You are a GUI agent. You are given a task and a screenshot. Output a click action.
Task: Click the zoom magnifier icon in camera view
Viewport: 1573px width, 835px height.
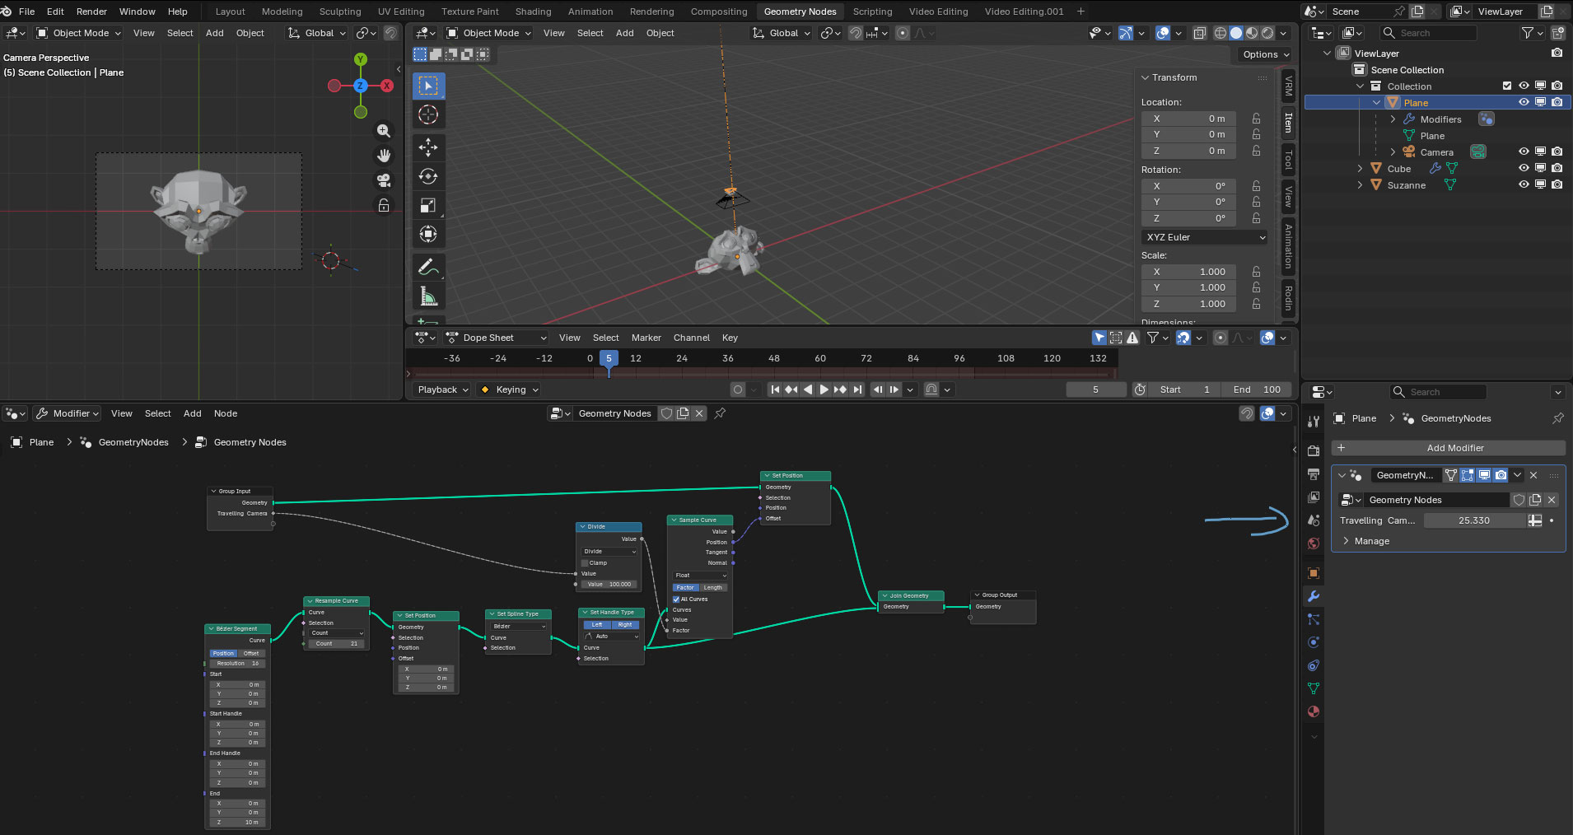(x=384, y=131)
